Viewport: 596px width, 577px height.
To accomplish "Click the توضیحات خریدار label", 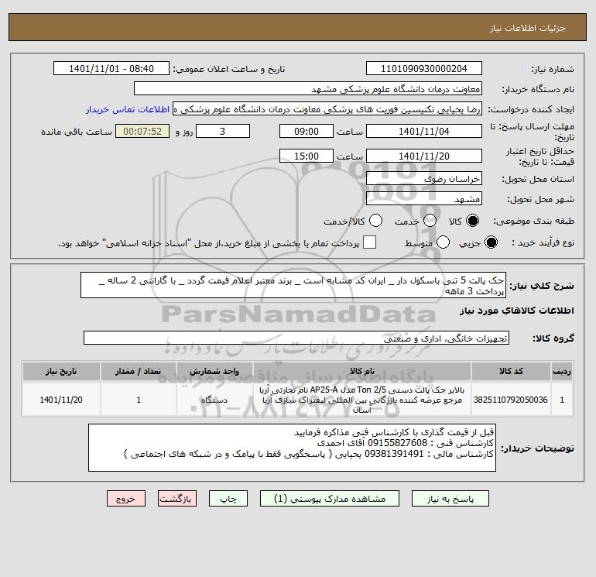I will pyautogui.click(x=537, y=448).
